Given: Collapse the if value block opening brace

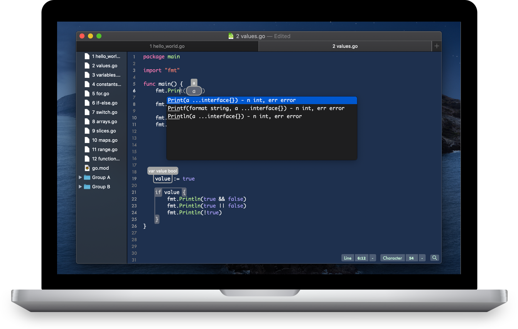Looking at the screenshot, I should 184,192.
